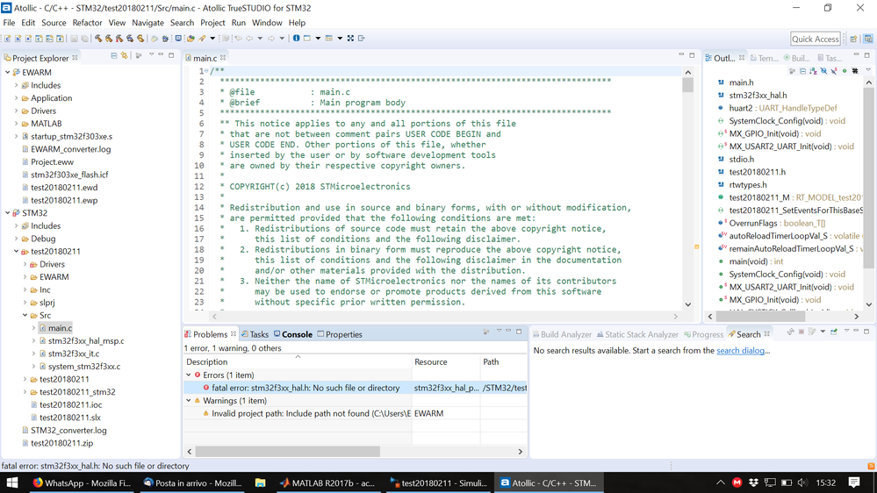
Task: Click the Save disk icon in toolbar
Action: (74, 39)
